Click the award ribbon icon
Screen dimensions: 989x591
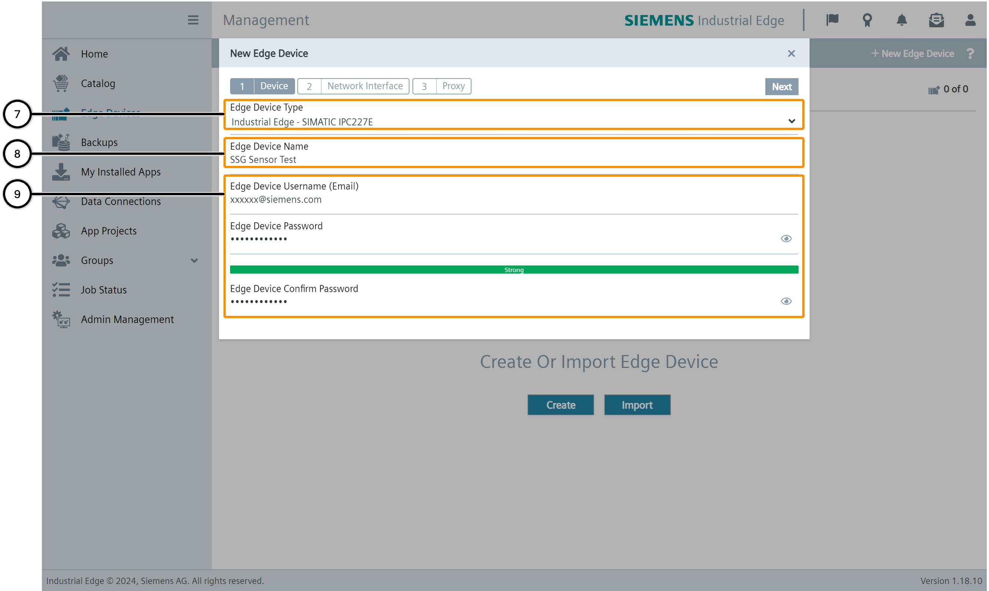point(867,20)
